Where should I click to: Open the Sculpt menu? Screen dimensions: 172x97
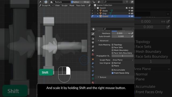tap(64, 5)
